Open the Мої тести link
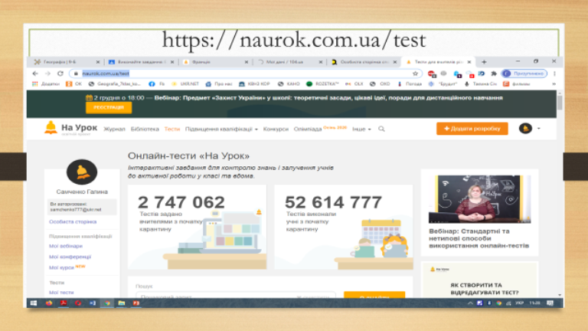 61,293
